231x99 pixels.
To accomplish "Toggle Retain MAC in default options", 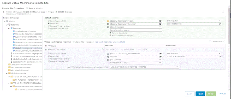I will 49,23.
